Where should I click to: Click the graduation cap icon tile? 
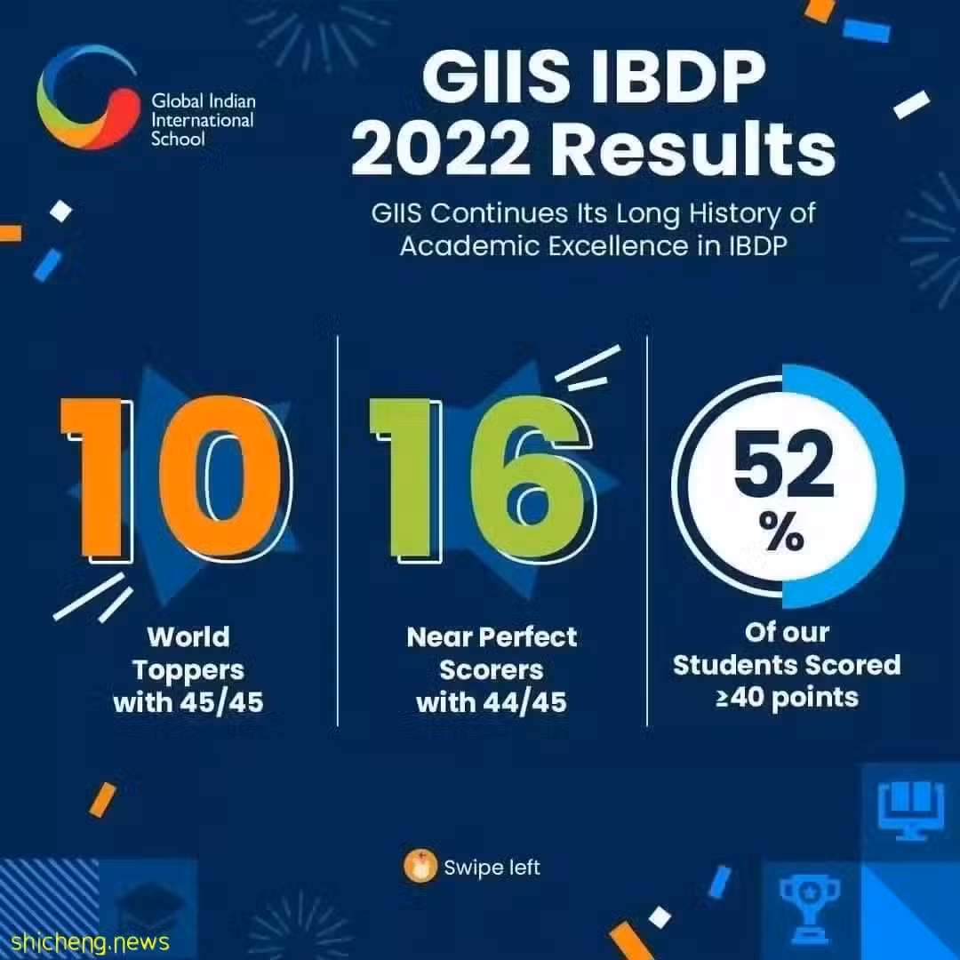148,909
